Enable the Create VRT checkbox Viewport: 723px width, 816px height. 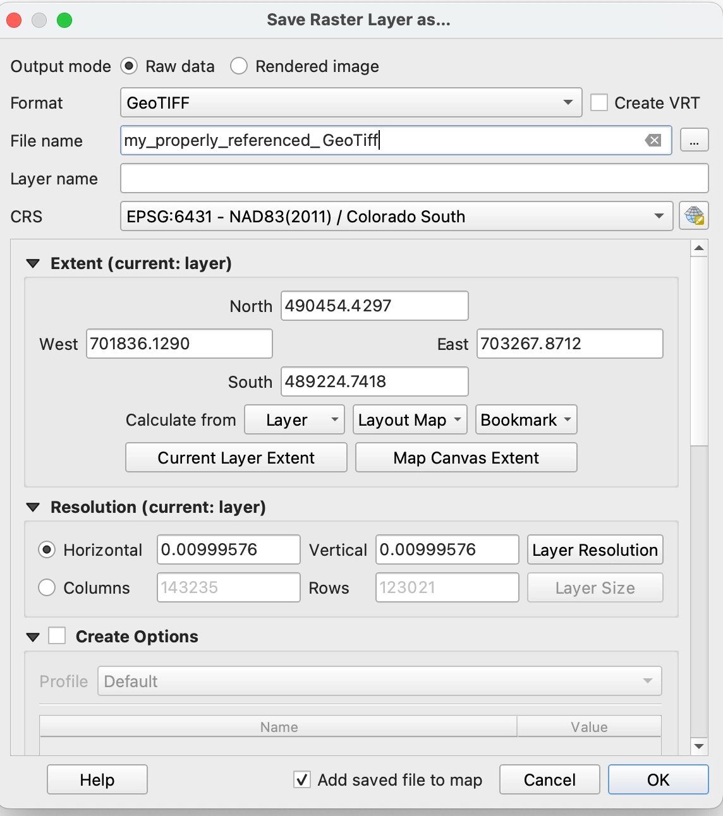pyautogui.click(x=599, y=102)
